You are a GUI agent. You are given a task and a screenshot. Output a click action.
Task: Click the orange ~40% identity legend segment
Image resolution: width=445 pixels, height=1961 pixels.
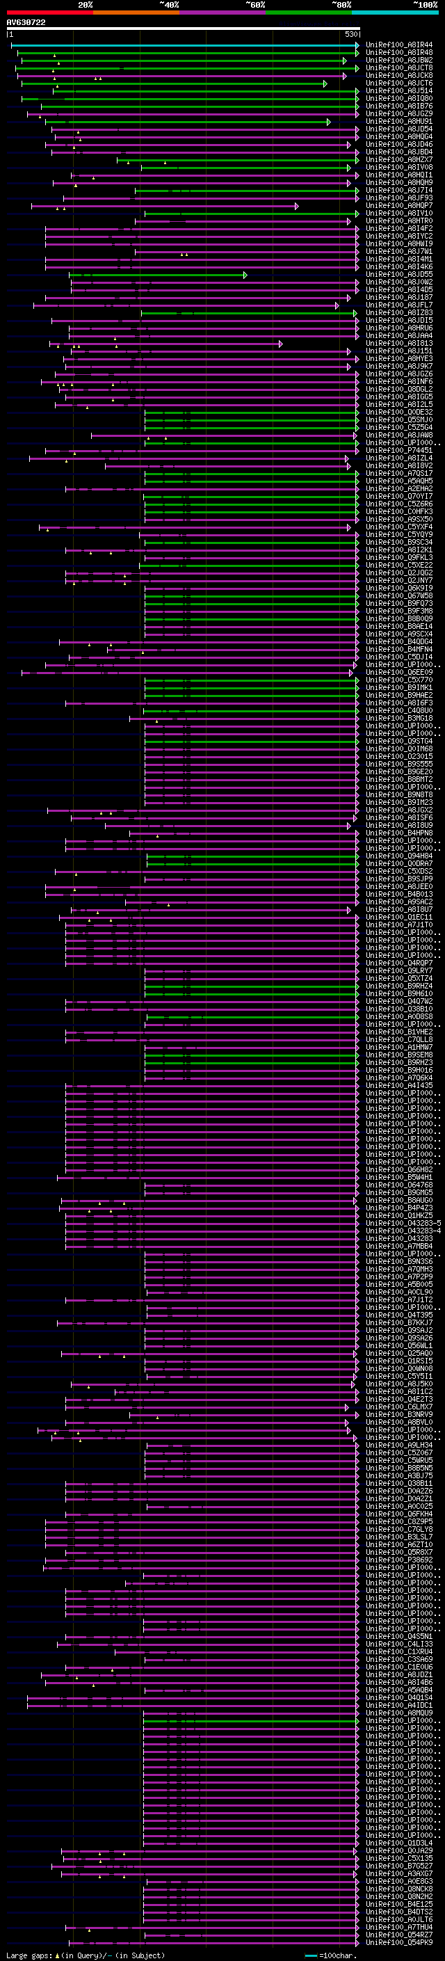[136, 13]
